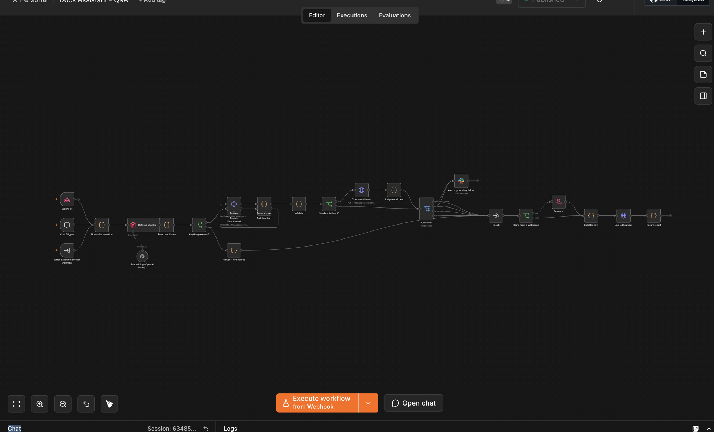The width and height of the screenshot is (714, 432).
Task: Zoom out of the workflow canvas
Action: 63,404
